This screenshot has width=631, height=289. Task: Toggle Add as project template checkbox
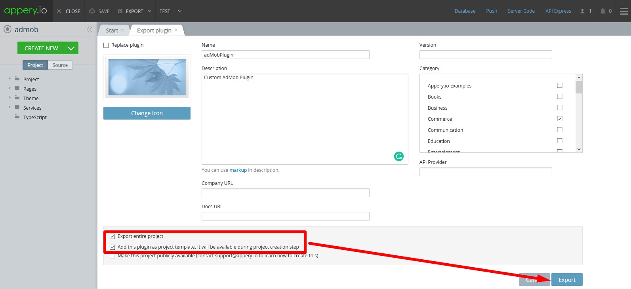(112, 247)
